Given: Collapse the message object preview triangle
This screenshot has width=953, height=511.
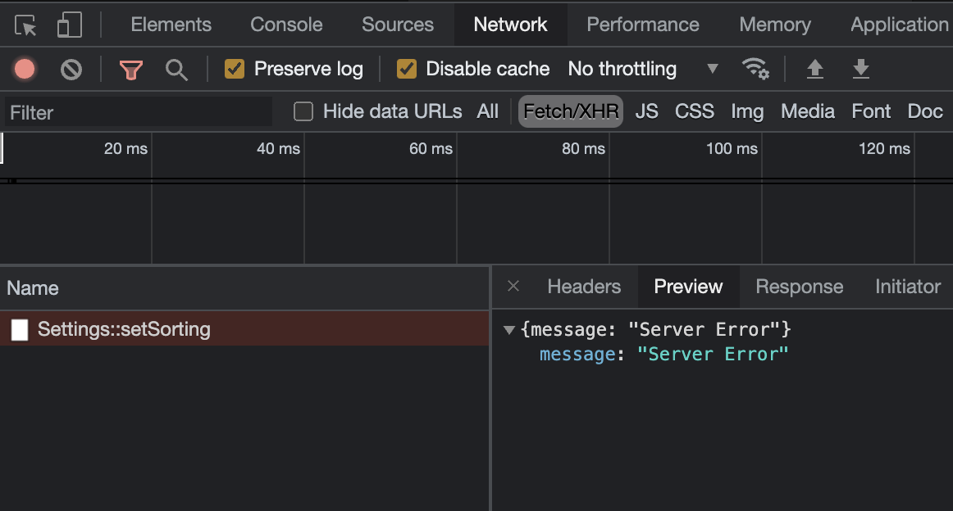Looking at the screenshot, I should (509, 330).
